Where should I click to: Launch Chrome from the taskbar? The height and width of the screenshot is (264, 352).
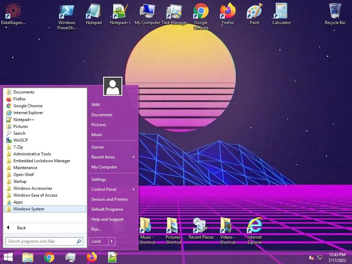49,257
